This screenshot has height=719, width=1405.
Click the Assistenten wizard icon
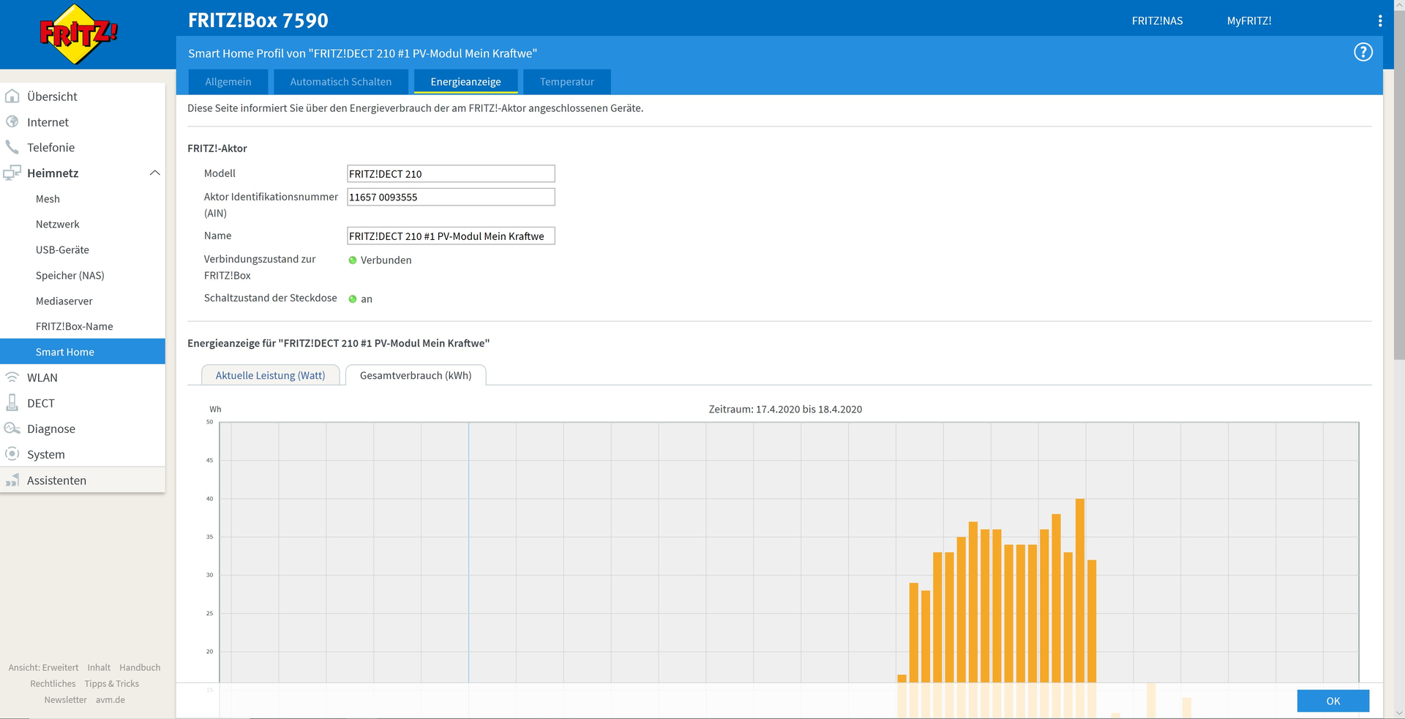tap(12, 480)
